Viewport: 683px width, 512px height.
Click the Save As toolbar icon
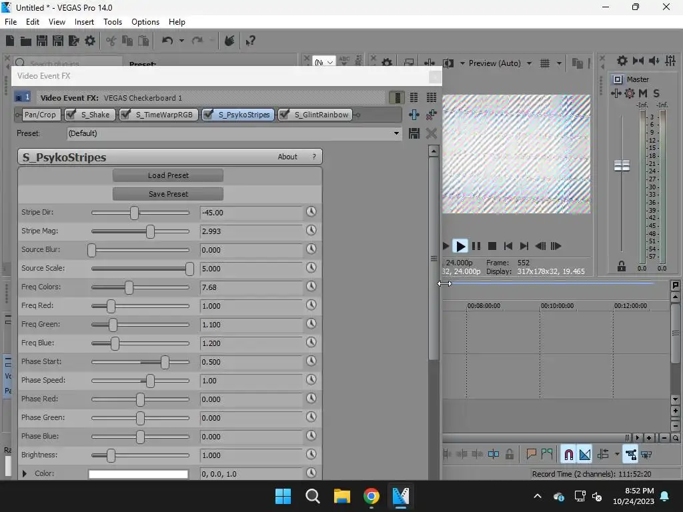pyautogui.click(x=58, y=41)
